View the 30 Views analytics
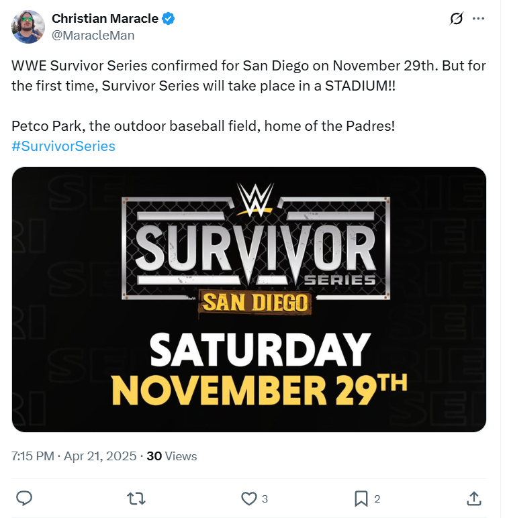Image resolution: width=507 pixels, height=518 pixels. point(171,456)
